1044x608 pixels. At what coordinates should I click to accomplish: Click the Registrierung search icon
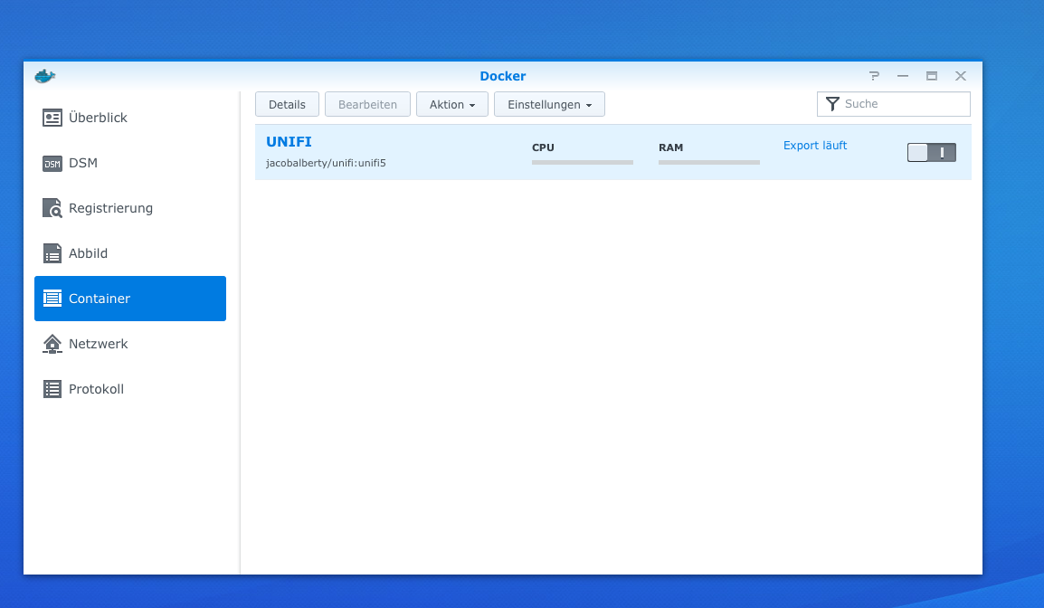pyautogui.click(x=52, y=208)
